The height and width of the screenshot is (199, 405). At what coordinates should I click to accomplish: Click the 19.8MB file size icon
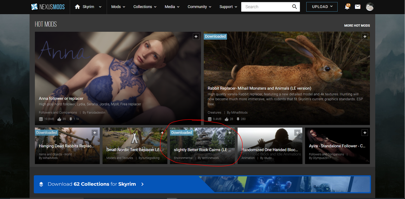(41, 119)
